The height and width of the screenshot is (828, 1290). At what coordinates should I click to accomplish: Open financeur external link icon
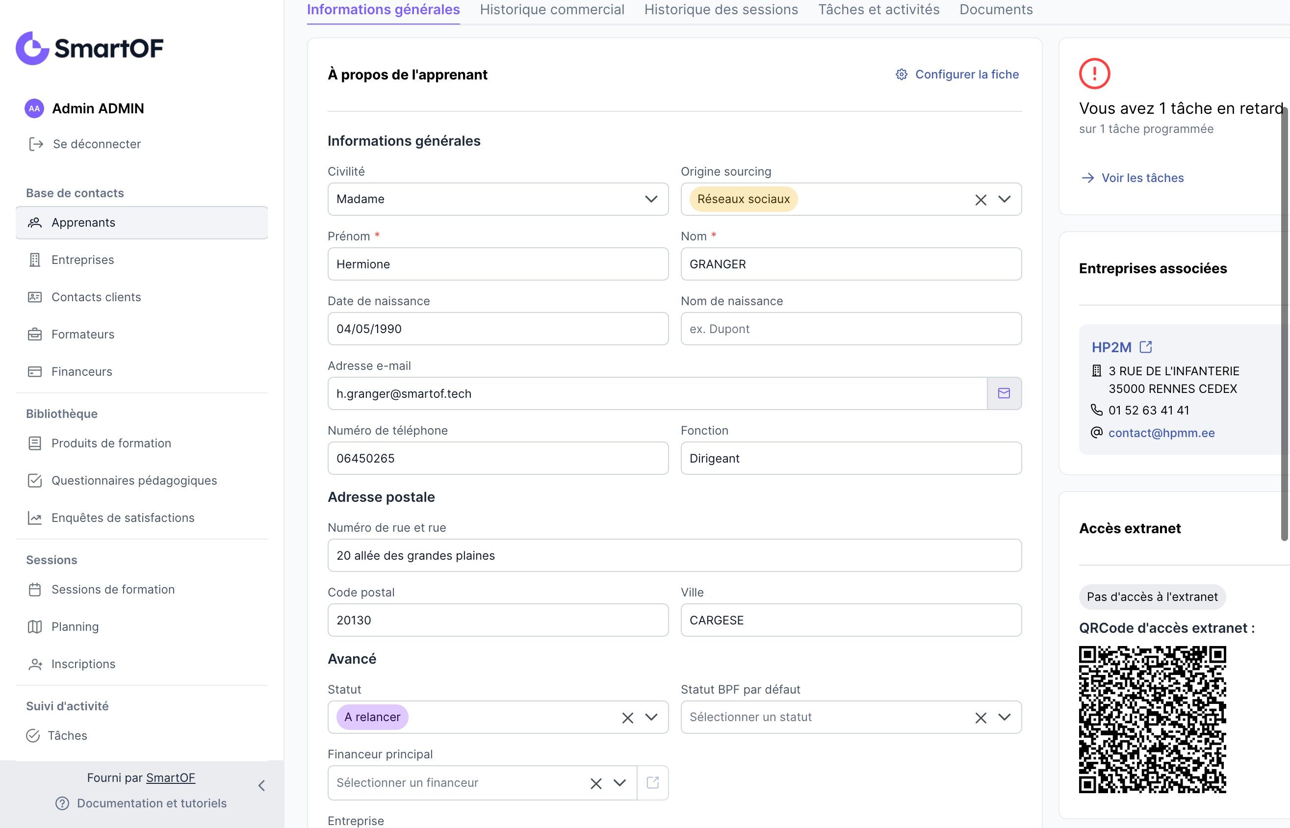pyautogui.click(x=652, y=783)
